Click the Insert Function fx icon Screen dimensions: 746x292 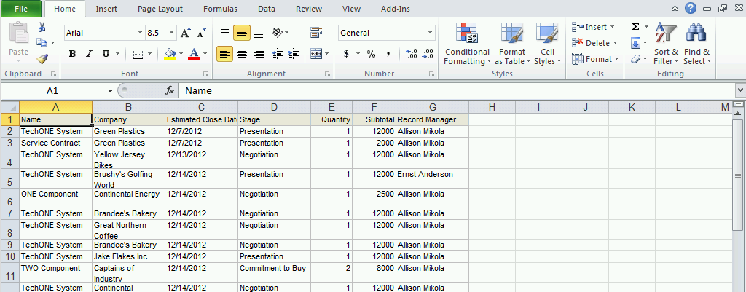coord(170,90)
